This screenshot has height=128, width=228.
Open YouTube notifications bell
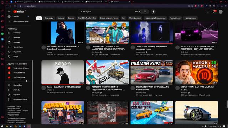(x=214, y=12)
